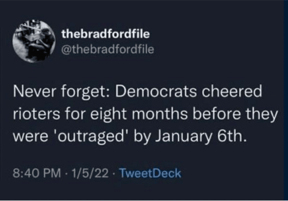
Task: Click 'PM' in the tweet timestamp
Action: pyautogui.click(x=54, y=172)
